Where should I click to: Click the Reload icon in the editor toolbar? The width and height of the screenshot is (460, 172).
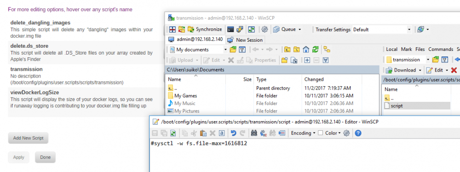(x=173, y=133)
